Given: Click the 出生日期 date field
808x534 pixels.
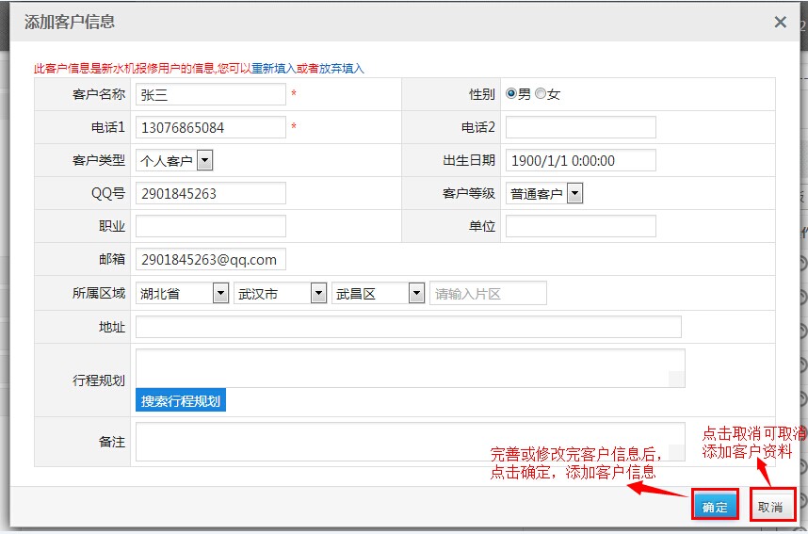Looking at the screenshot, I should (580, 160).
